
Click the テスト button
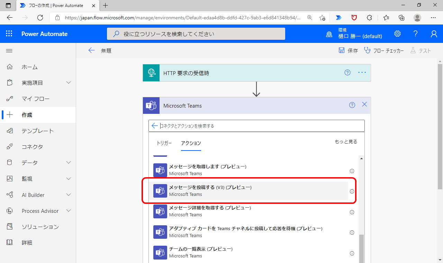[421, 51]
